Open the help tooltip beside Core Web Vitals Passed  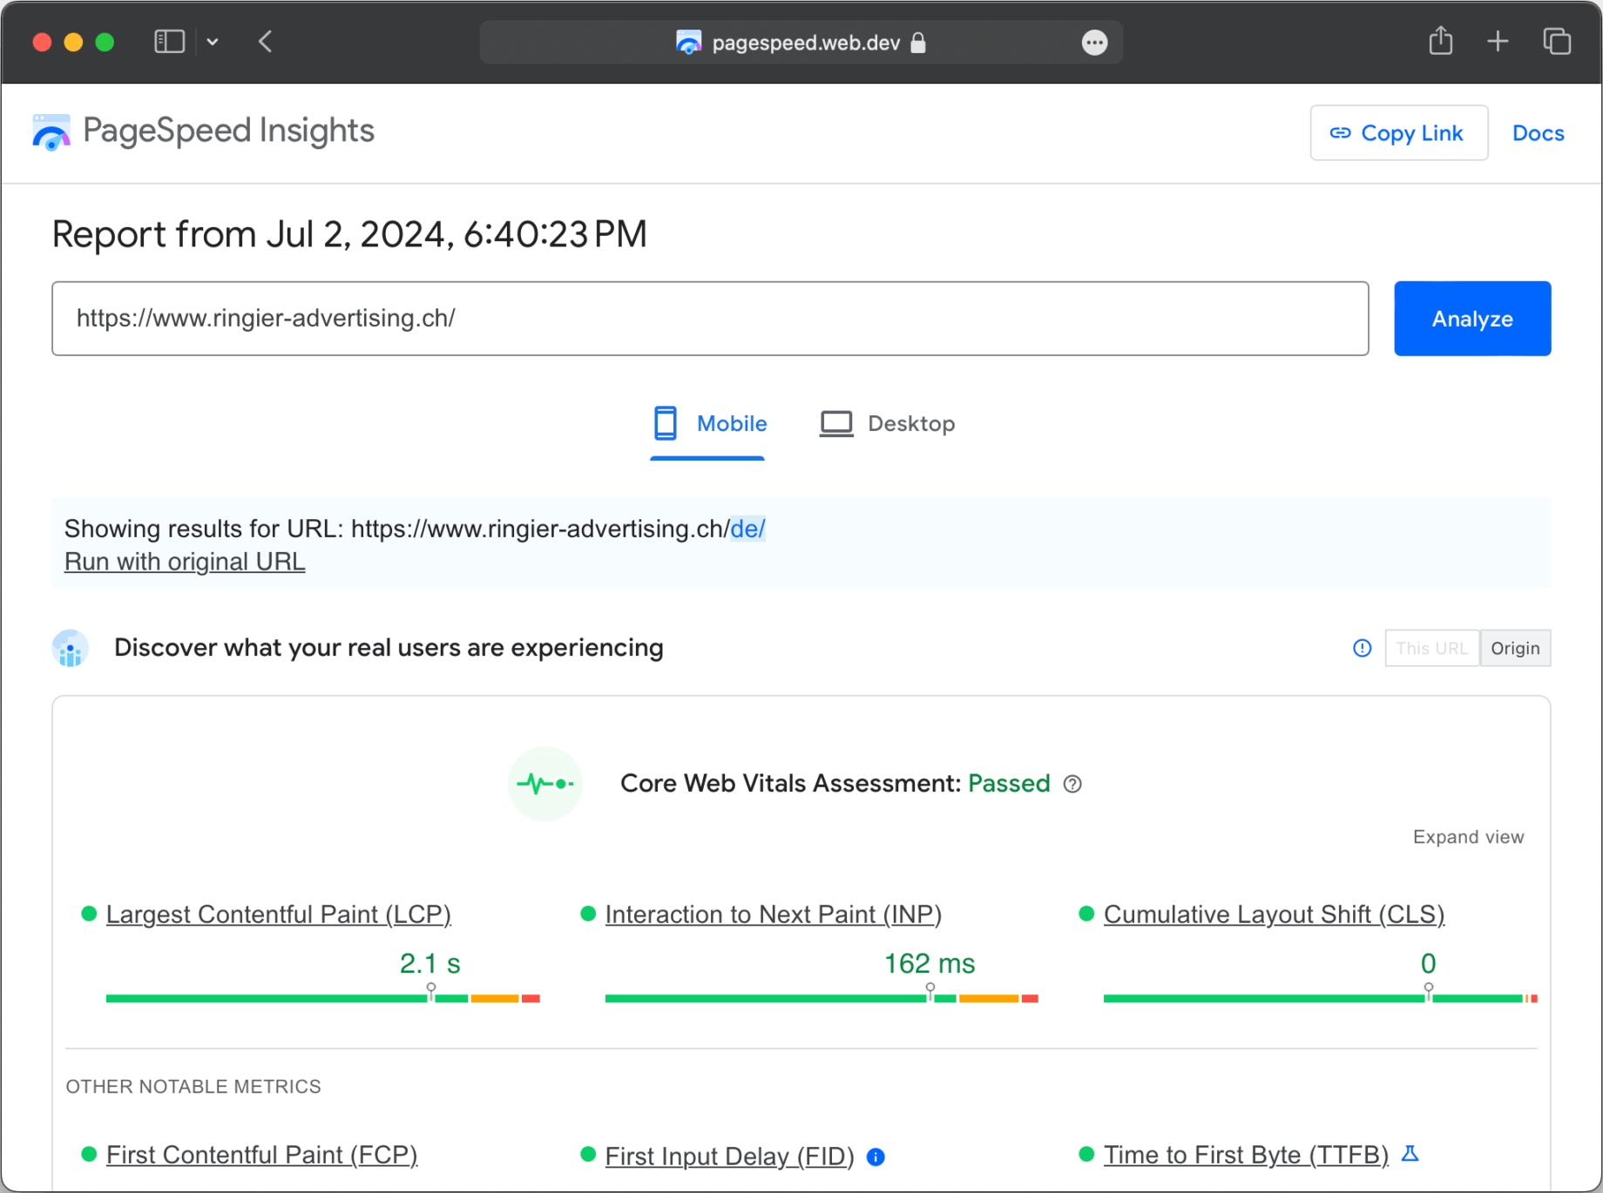tap(1072, 784)
